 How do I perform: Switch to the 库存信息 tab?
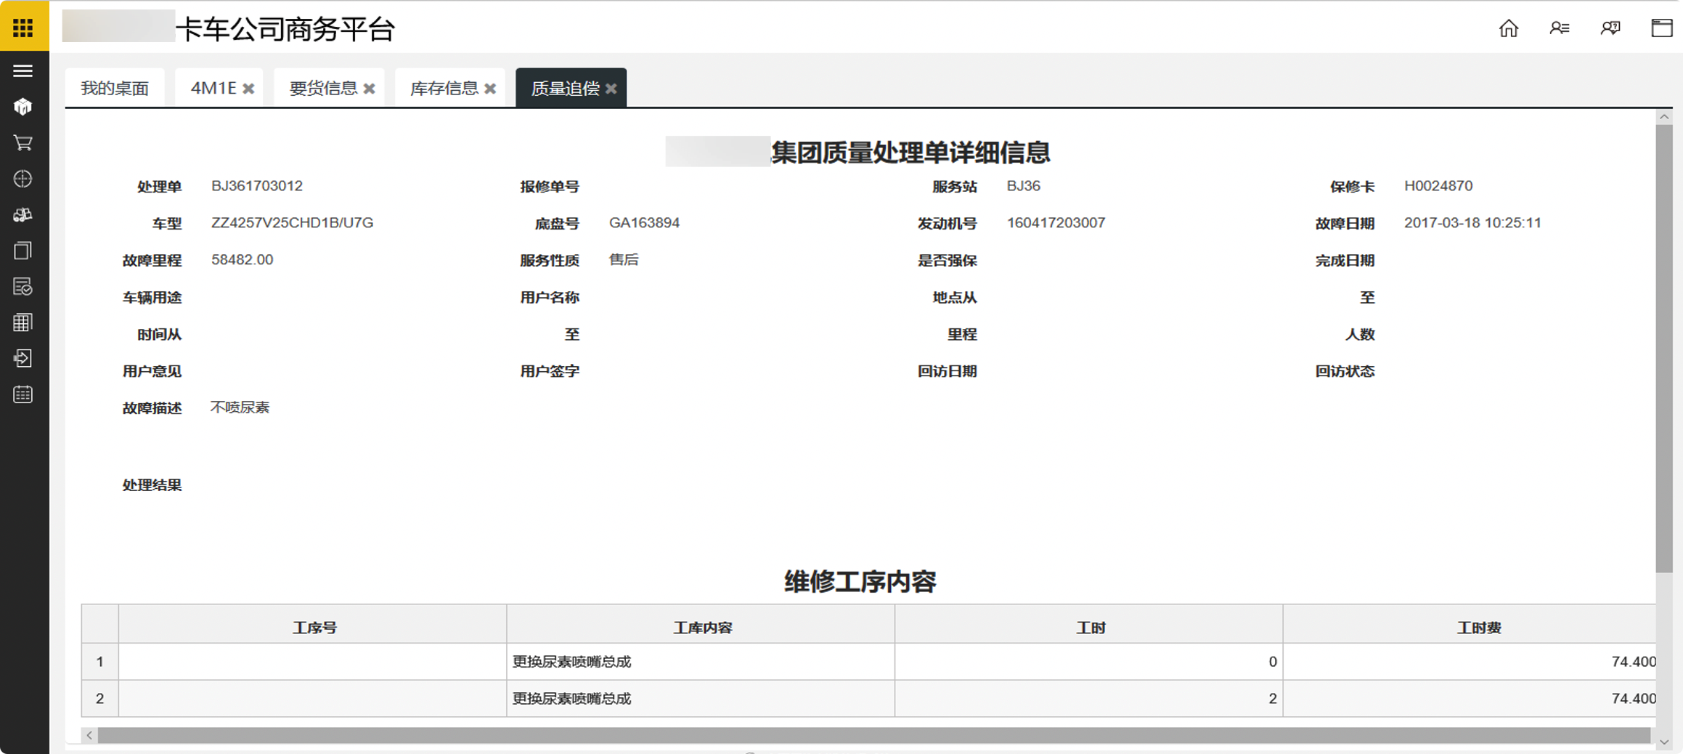(444, 89)
